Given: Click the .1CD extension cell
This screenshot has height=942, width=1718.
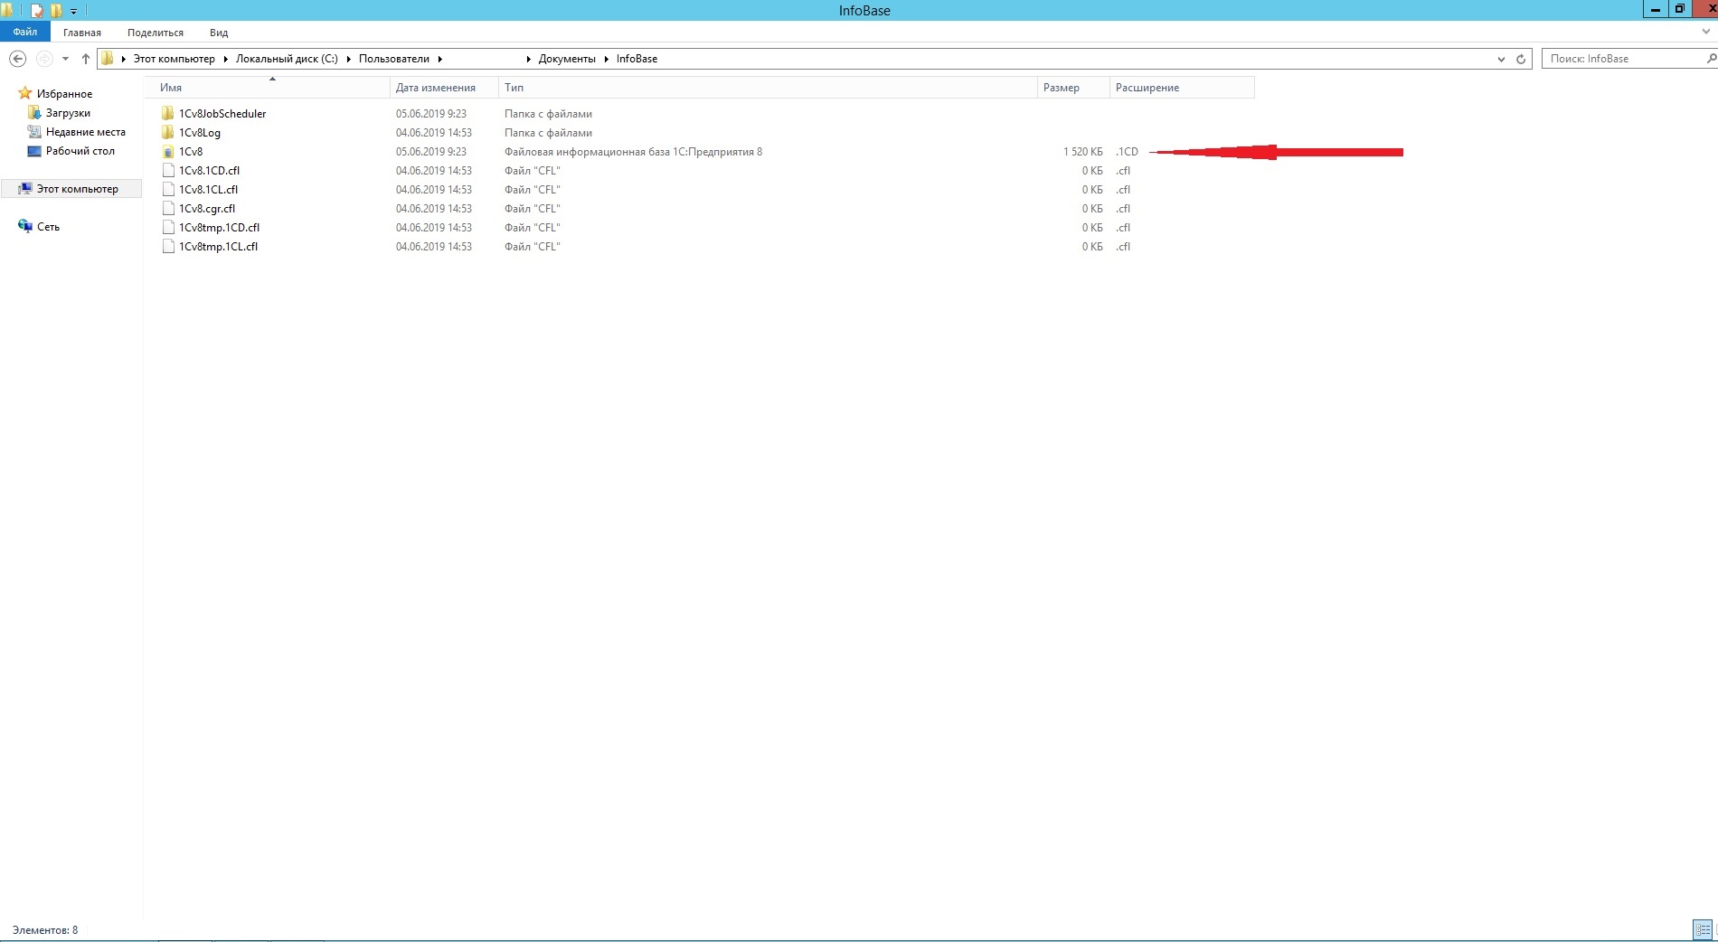Looking at the screenshot, I should tap(1127, 152).
